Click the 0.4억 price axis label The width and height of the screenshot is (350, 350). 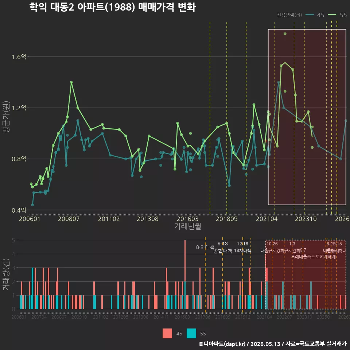click(x=19, y=210)
